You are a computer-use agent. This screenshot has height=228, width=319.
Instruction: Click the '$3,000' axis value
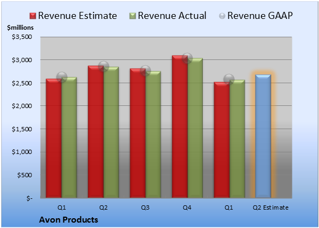(x=22, y=60)
